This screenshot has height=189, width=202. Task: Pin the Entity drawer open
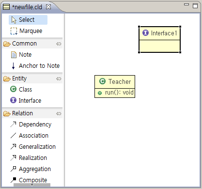[x=59, y=79]
